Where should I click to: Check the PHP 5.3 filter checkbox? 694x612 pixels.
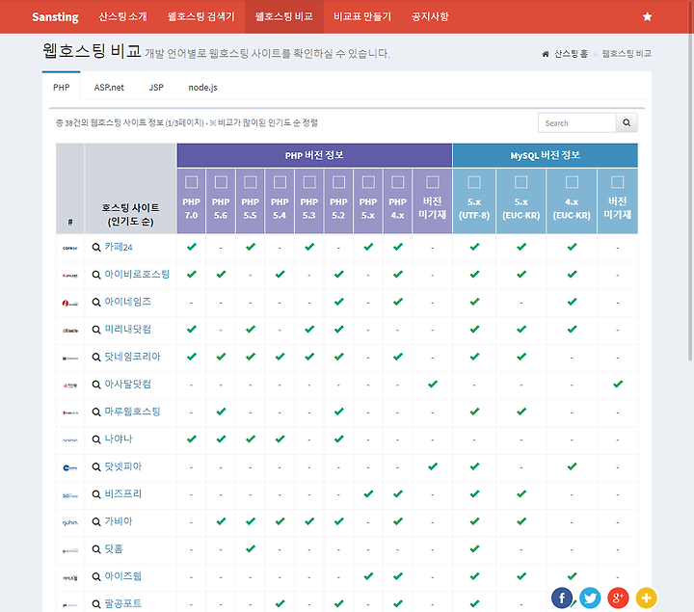(309, 182)
